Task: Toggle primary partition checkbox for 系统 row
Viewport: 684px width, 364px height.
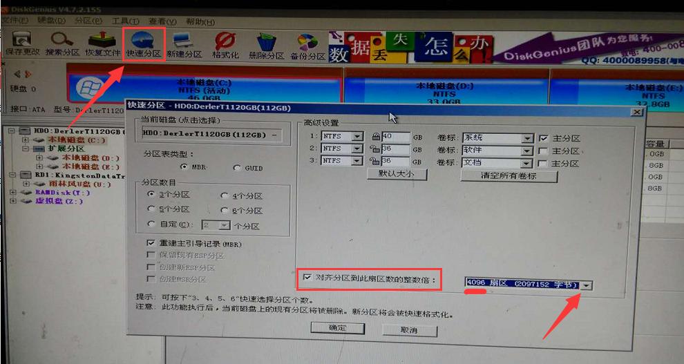Action: tap(543, 138)
